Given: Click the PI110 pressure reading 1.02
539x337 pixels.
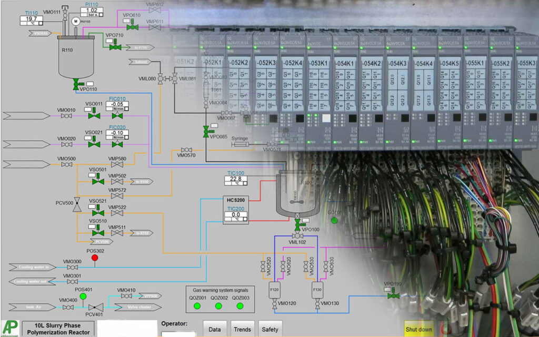Looking at the screenshot, I should [x=92, y=11].
